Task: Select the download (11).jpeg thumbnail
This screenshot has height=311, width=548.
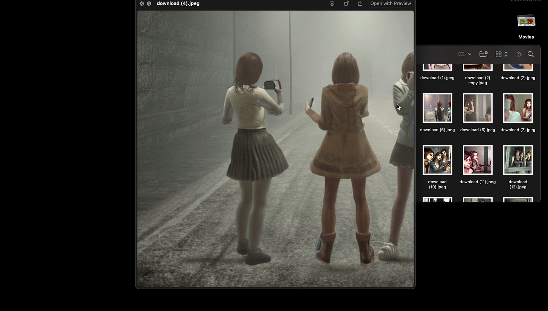Action: tap(478, 160)
